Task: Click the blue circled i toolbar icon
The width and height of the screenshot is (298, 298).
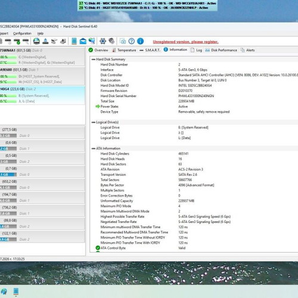Action: click(140, 41)
